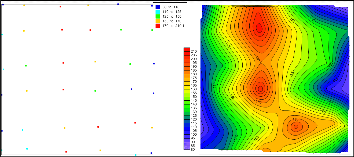Click the 175 label on the color scale
The height and width of the screenshot is (157, 354).
click(x=194, y=78)
